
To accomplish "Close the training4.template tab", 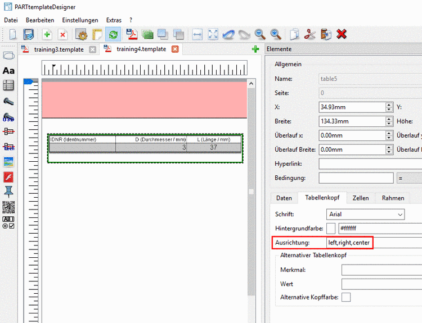I will [x=175, y=49].
